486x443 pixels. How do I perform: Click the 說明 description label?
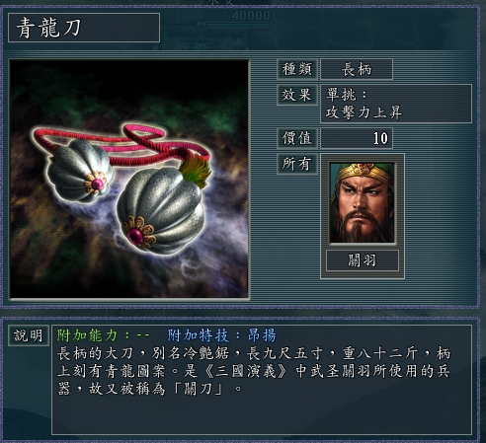tap(29, 335)
